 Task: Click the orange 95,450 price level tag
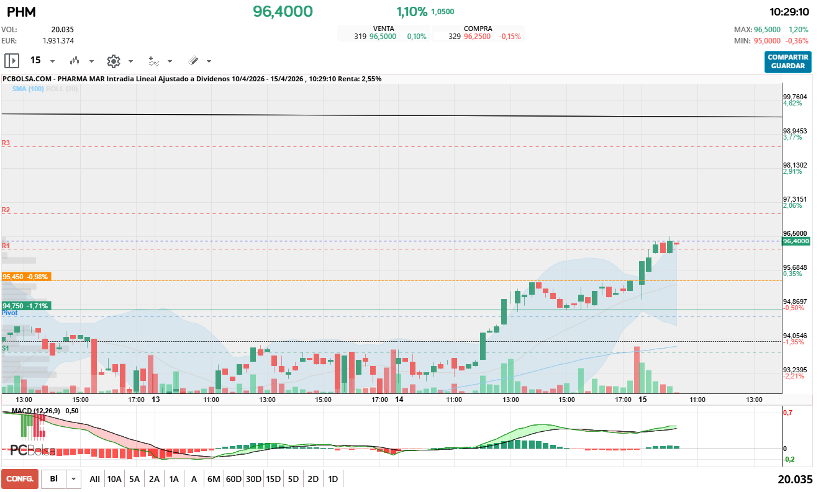[x=26, y=277]
